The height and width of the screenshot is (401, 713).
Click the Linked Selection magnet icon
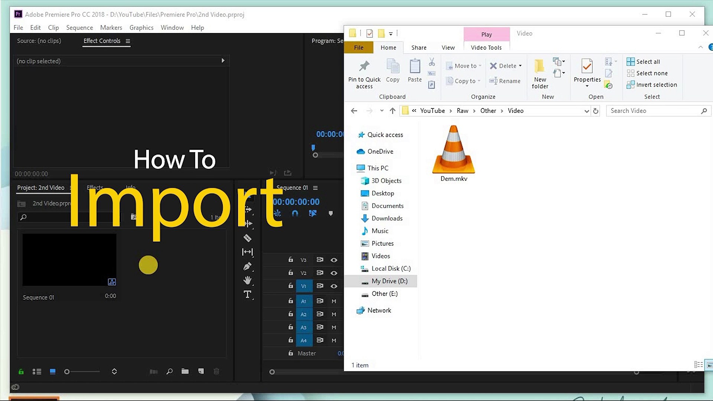pos(295,213)
